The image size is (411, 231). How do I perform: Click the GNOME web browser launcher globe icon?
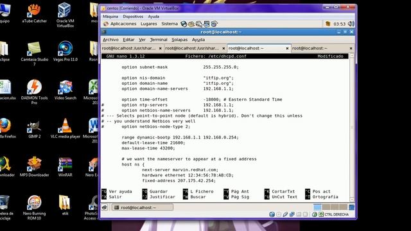[x=184, y=24]
